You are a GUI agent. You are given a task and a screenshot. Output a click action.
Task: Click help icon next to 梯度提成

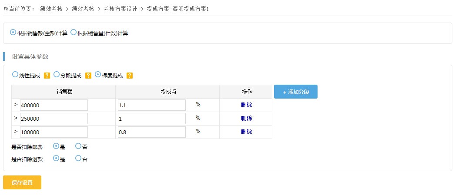pos(130,76)
